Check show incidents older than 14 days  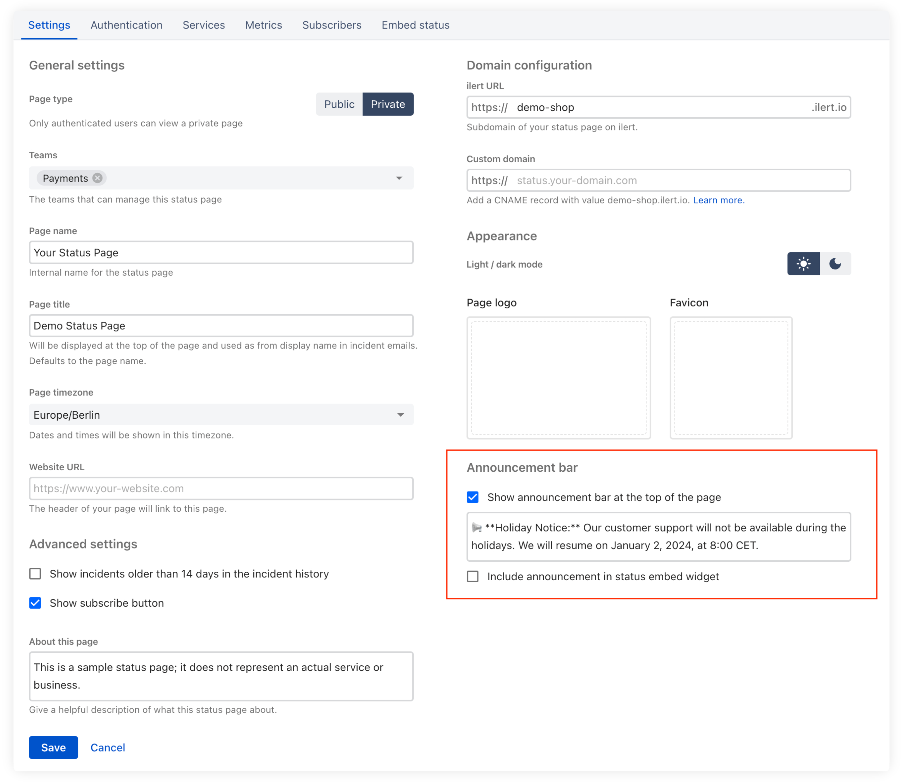pos(35,573)
